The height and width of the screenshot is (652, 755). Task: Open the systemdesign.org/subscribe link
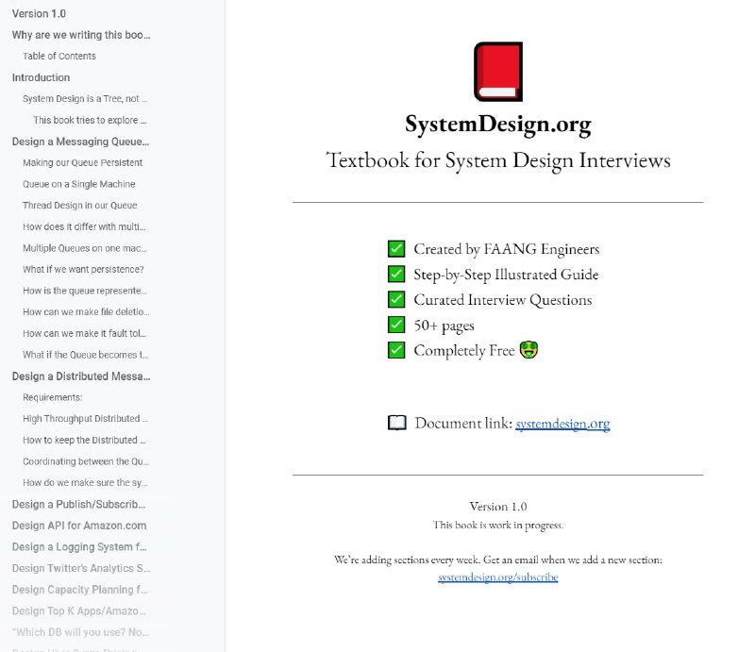click(x=497, y=577)
